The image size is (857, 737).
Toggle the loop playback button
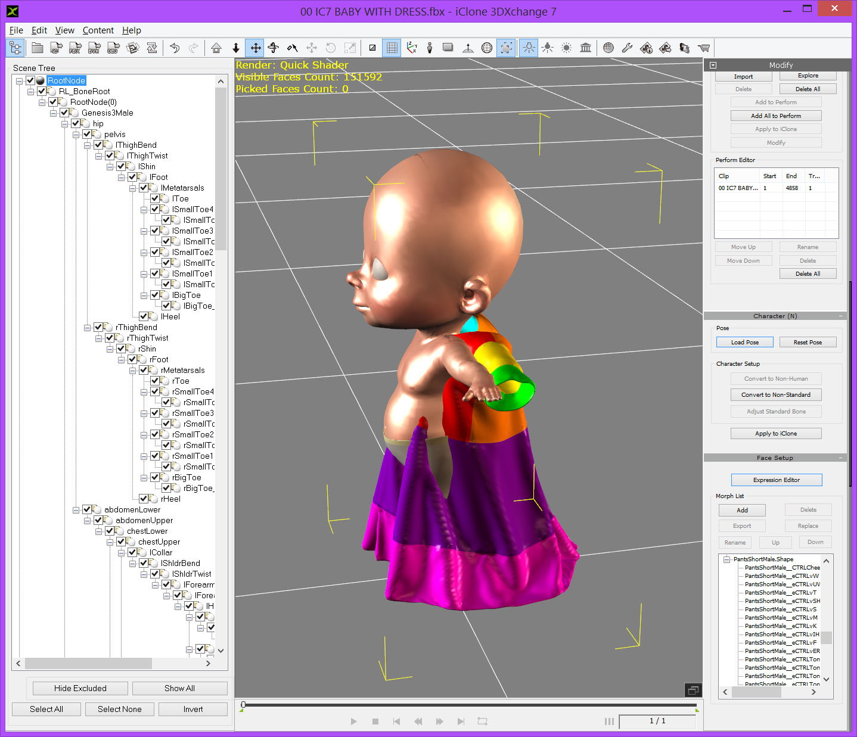coord(482,722)
